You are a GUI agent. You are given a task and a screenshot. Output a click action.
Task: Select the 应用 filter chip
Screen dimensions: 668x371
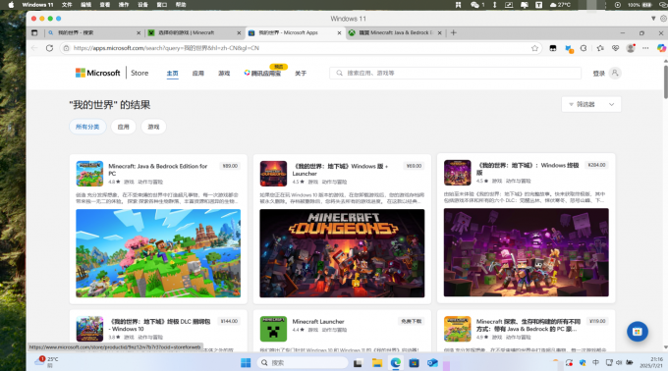124,127
